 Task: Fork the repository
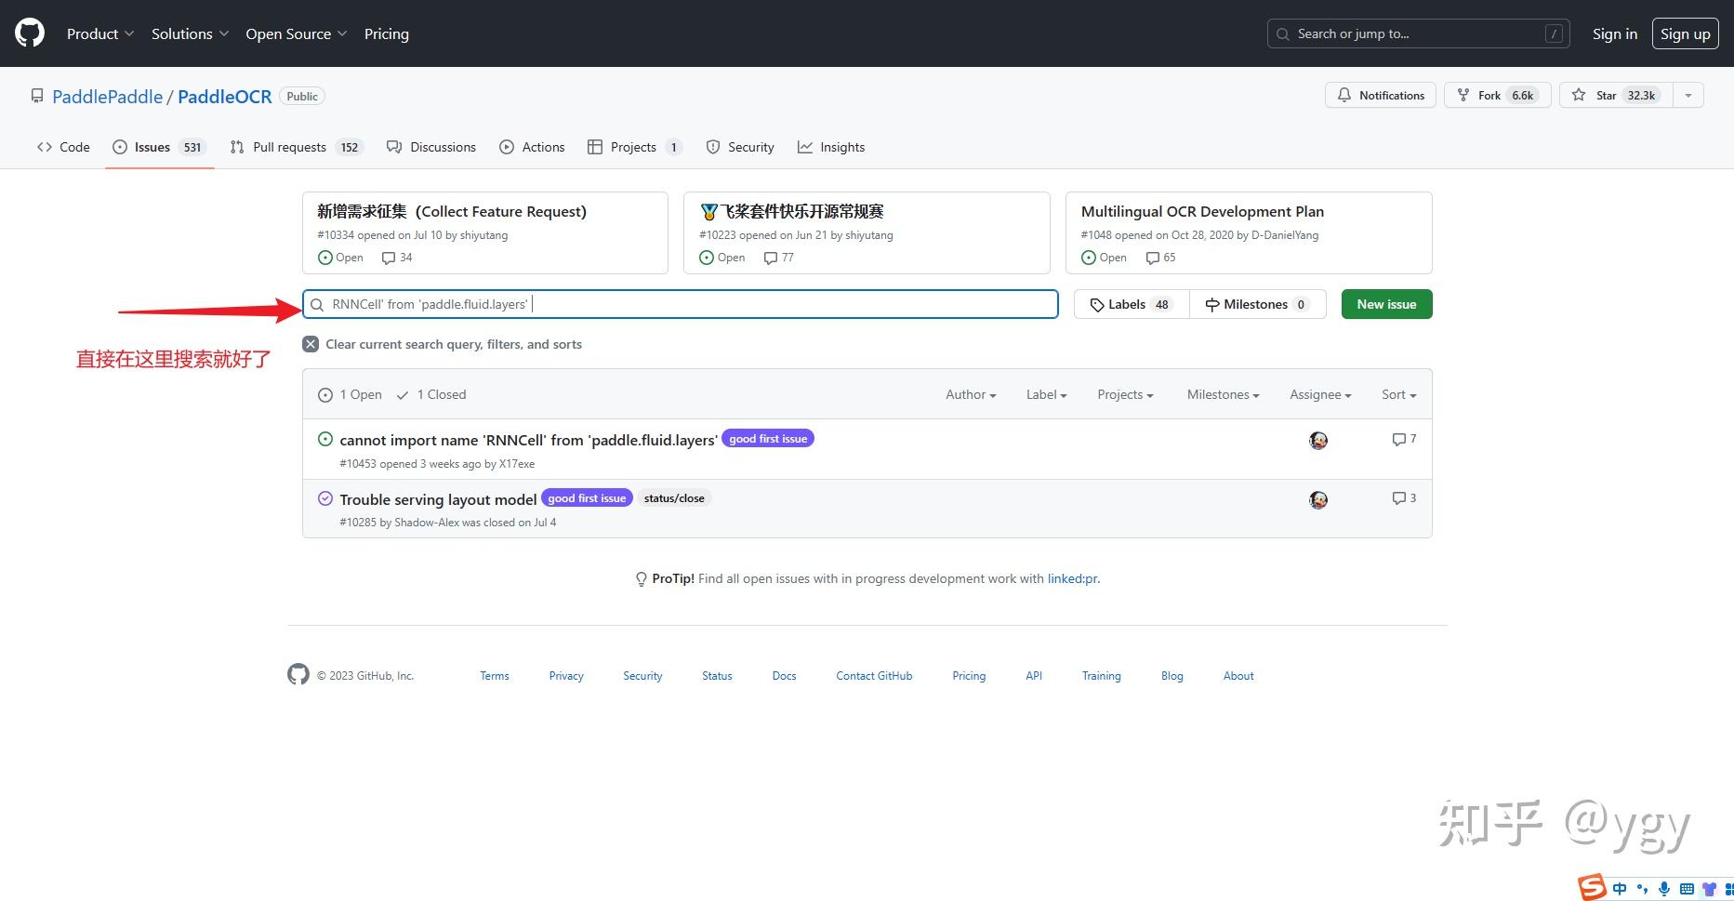coord(1497,95)
